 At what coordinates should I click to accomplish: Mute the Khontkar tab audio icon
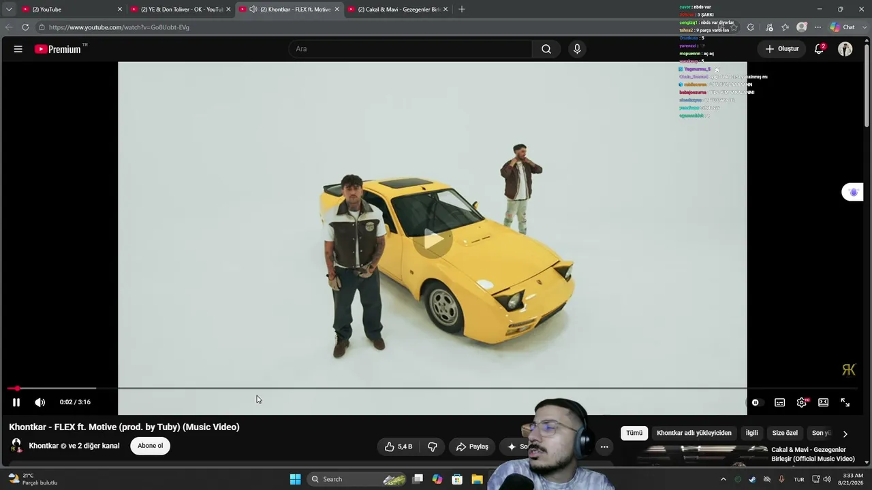(x=253, y=10)
